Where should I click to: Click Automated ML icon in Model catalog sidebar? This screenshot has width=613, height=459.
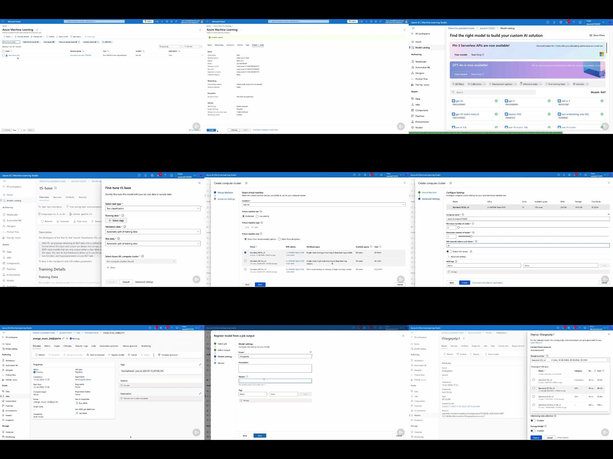[413, 67]
